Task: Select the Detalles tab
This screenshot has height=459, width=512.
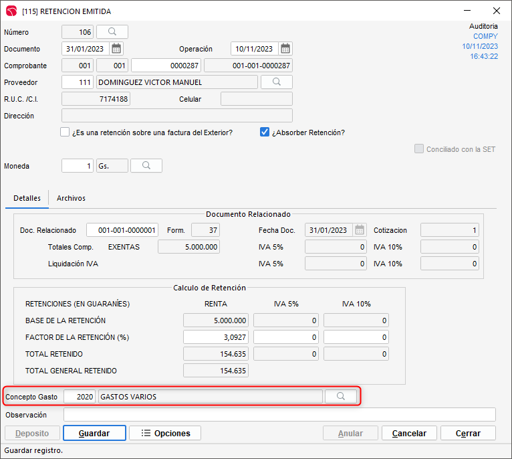Action: (x=27, y=198)
